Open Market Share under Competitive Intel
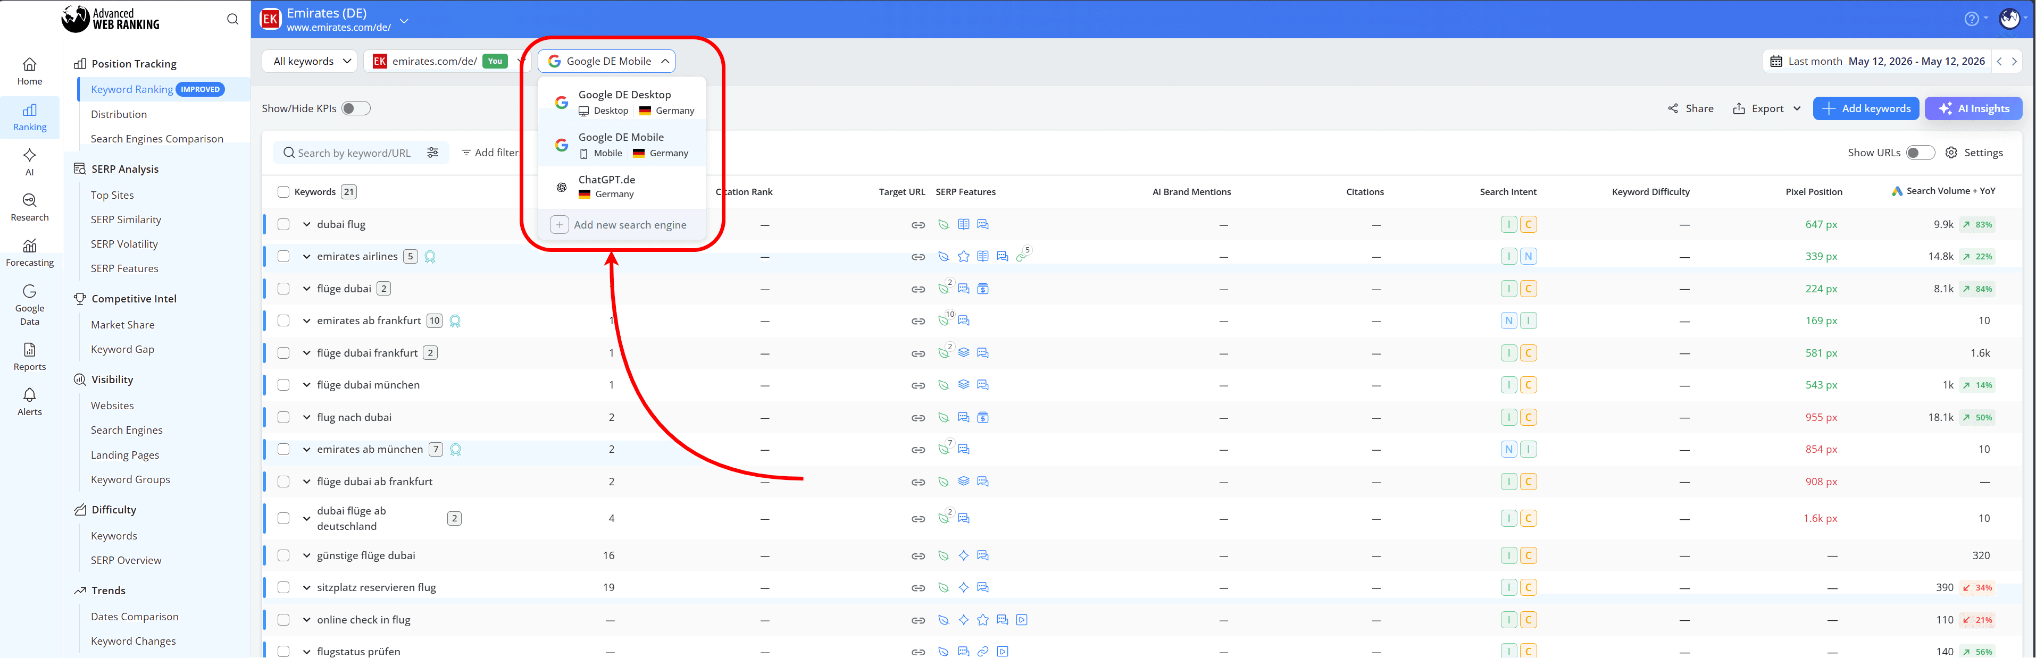The height and width of the screenshot is (658, 2036). coord(122,325)
